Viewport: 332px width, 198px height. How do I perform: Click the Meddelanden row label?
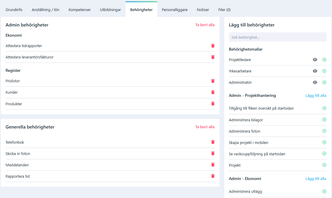click(x=17, y=165)
